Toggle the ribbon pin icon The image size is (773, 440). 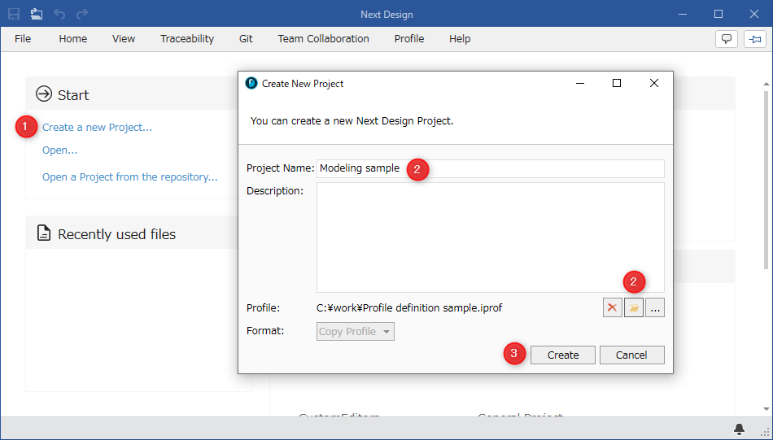755,39
